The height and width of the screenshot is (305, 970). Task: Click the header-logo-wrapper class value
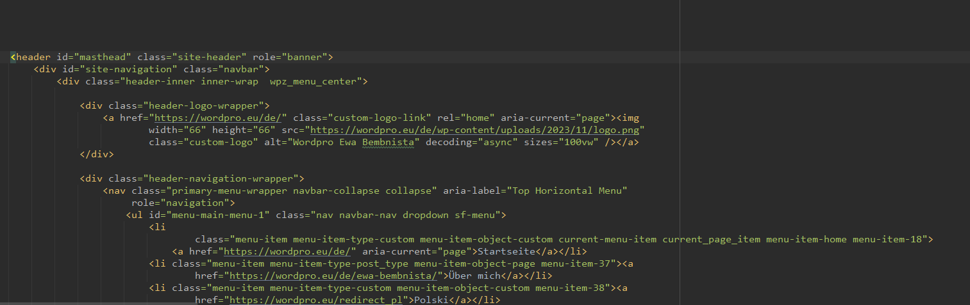203,106
